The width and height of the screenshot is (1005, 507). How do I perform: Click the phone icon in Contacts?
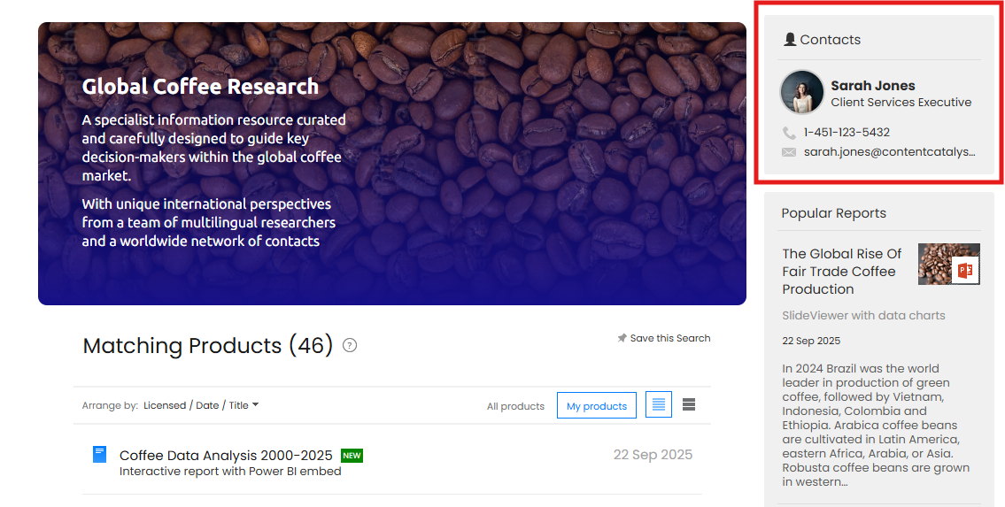(x=789, y=133)
